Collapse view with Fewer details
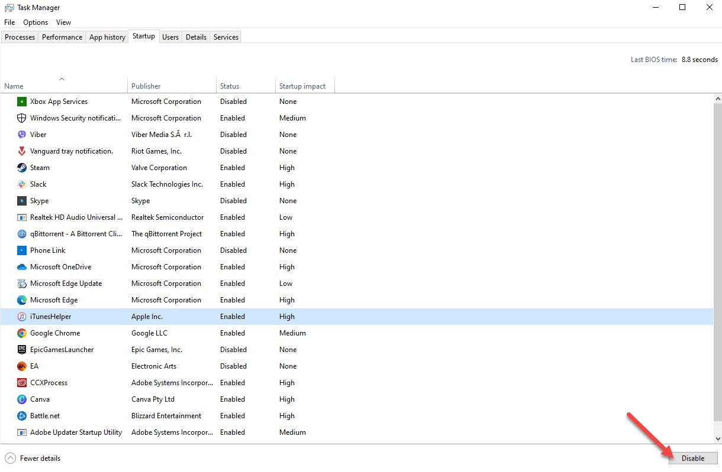Screen dimensions: 722x472 click(33, 458)
